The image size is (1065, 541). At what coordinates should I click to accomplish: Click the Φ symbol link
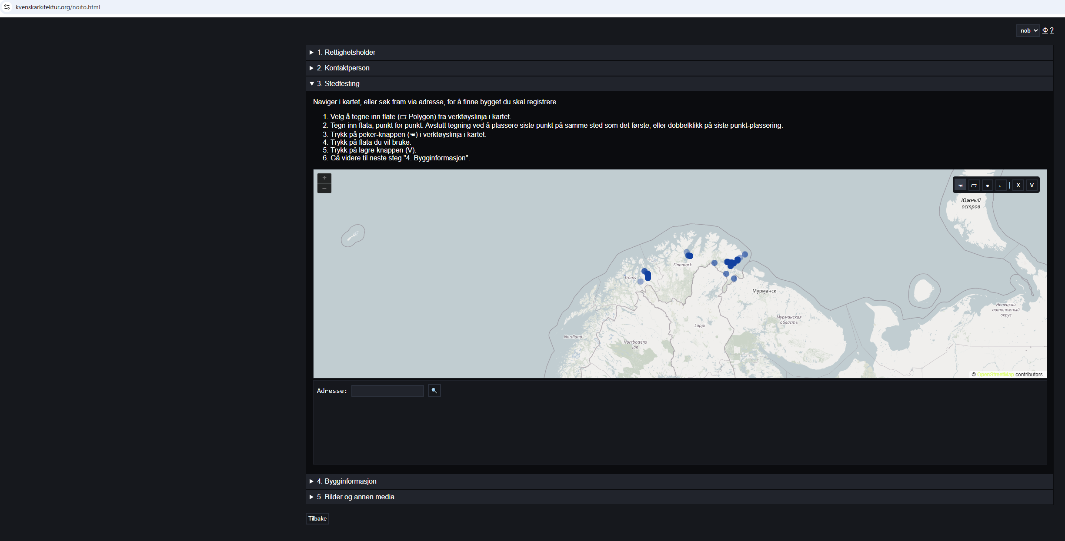[1045, 30]
